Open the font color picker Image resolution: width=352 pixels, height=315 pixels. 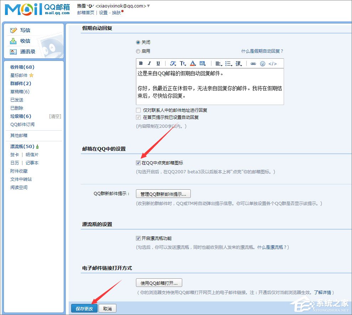click(192, 63)
